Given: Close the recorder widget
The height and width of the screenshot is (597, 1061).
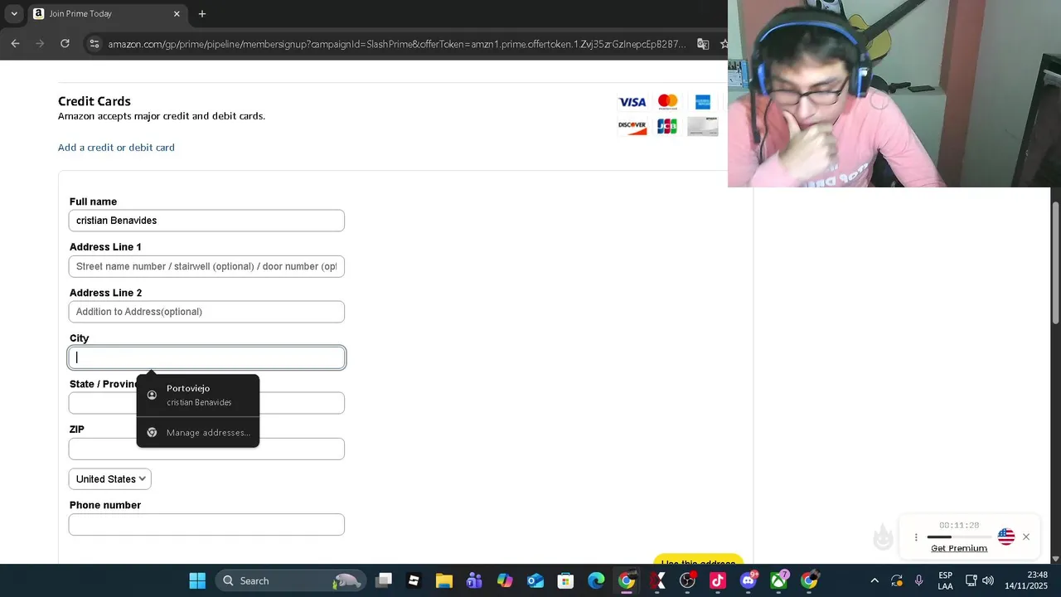Looking at the screenshot, I should (1026, 536).
